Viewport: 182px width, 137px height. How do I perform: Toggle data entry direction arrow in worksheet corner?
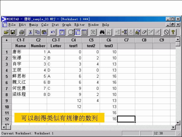6,40
